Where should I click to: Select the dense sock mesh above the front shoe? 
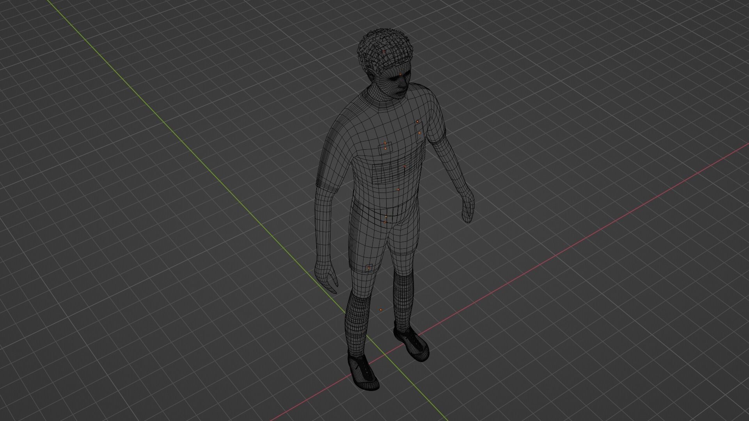[358, 325]
